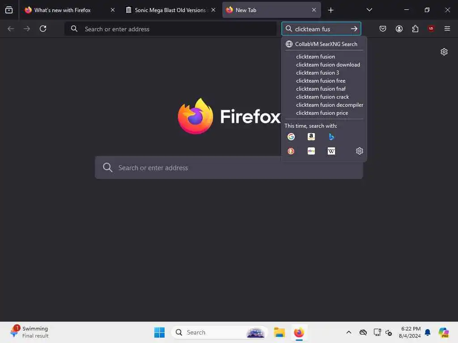Focus the toolbar address bar
This screenshot has height=343, width=458.
tap(170, 29)
